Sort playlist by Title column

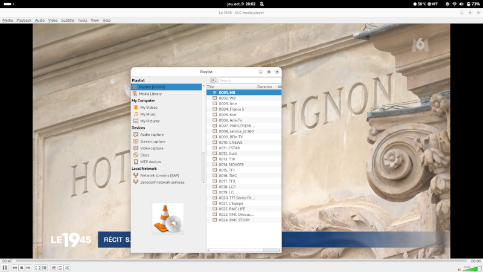tap(232, 87)
